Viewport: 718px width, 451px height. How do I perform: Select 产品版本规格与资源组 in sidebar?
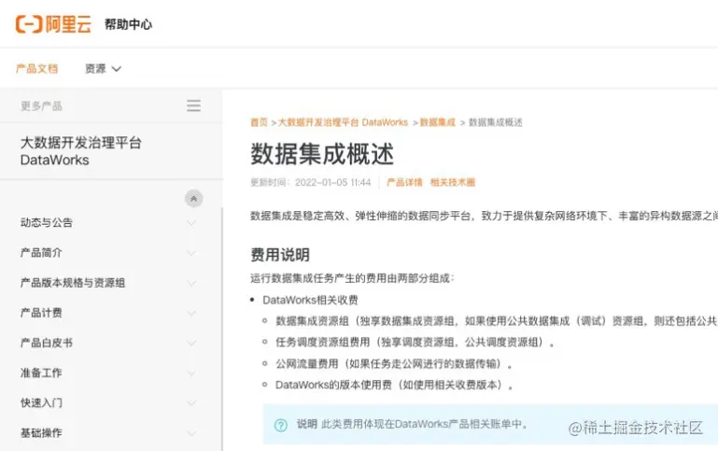point(73,283)
